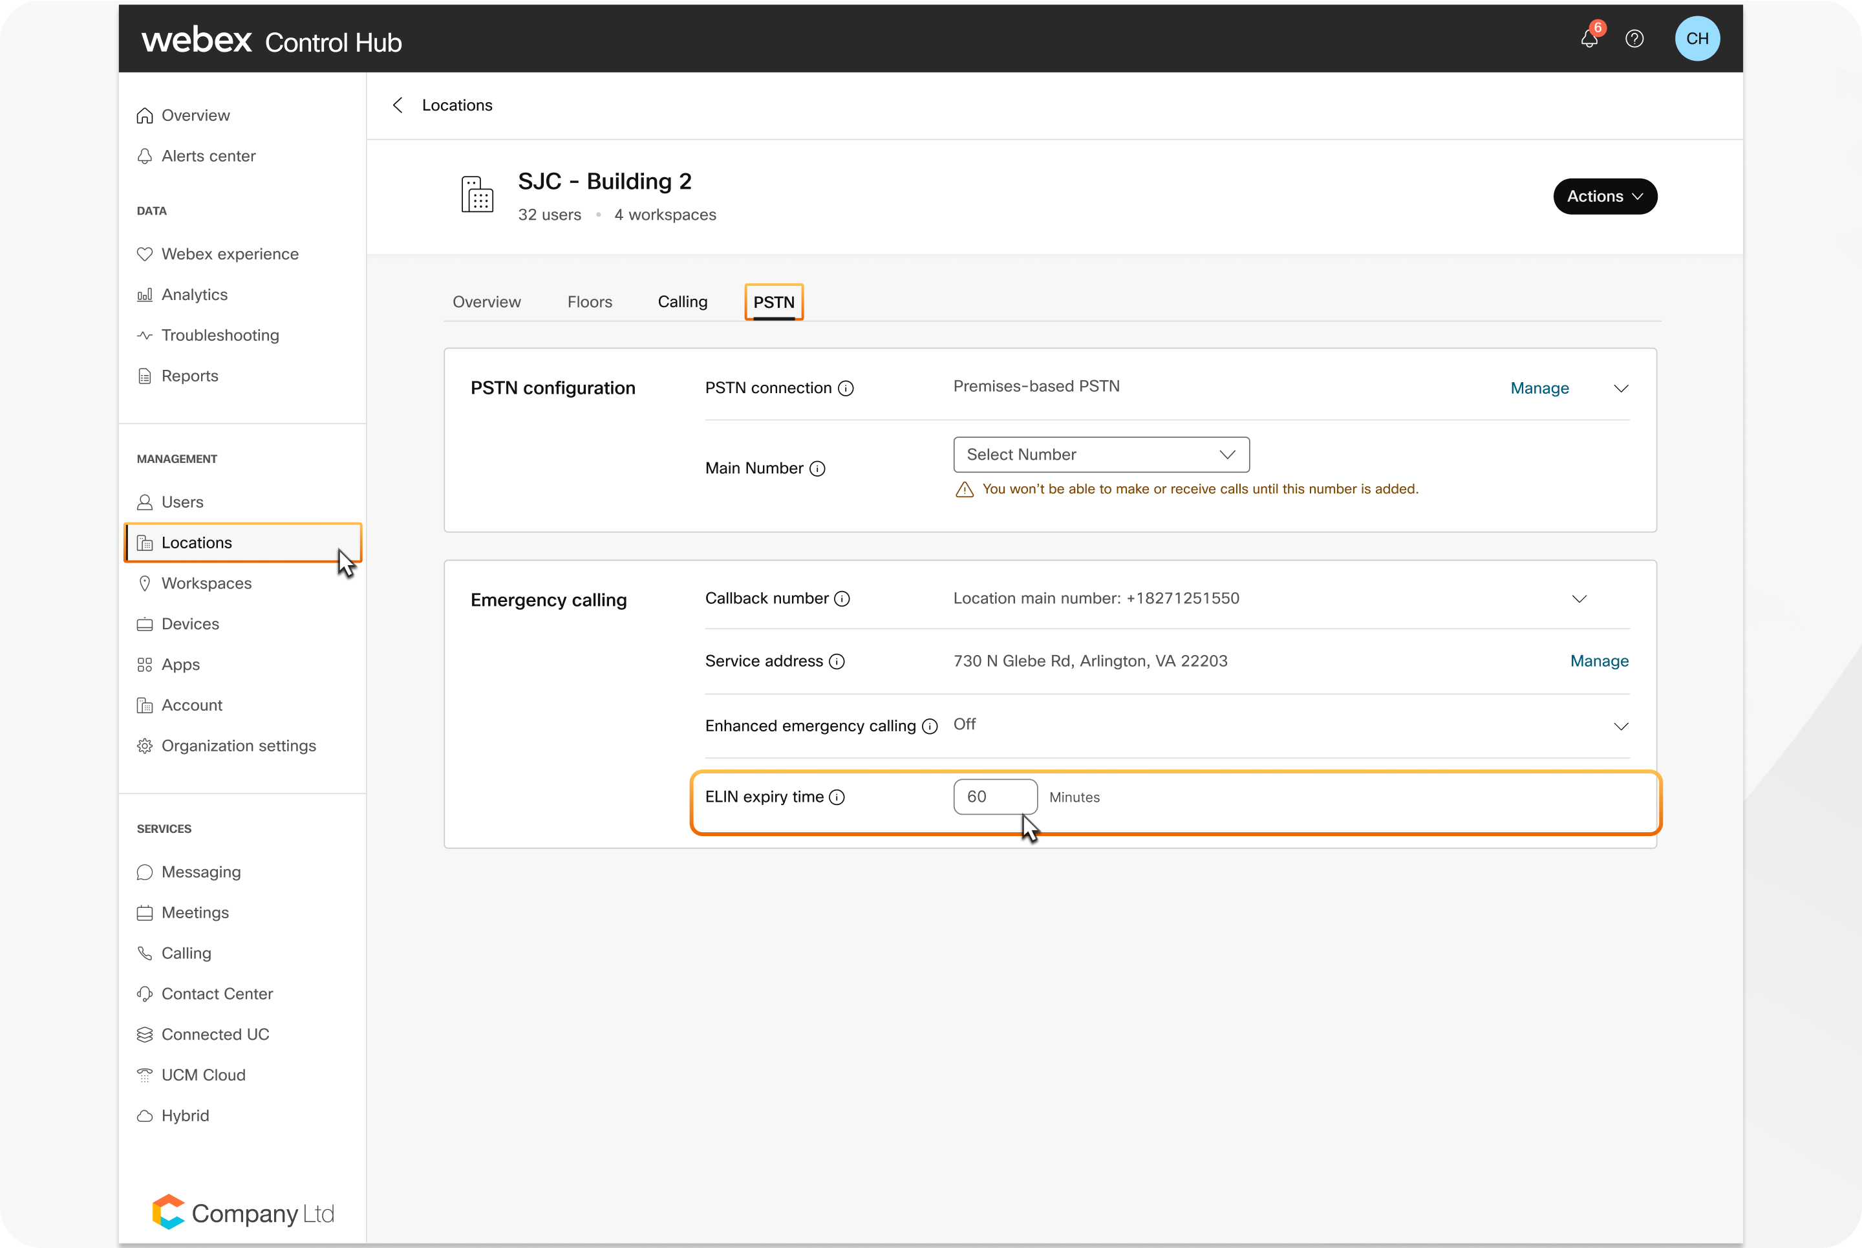Screen dimensions: 1862x1248
Task: Click the CH user avatar
Action: tap(1696, 39)
